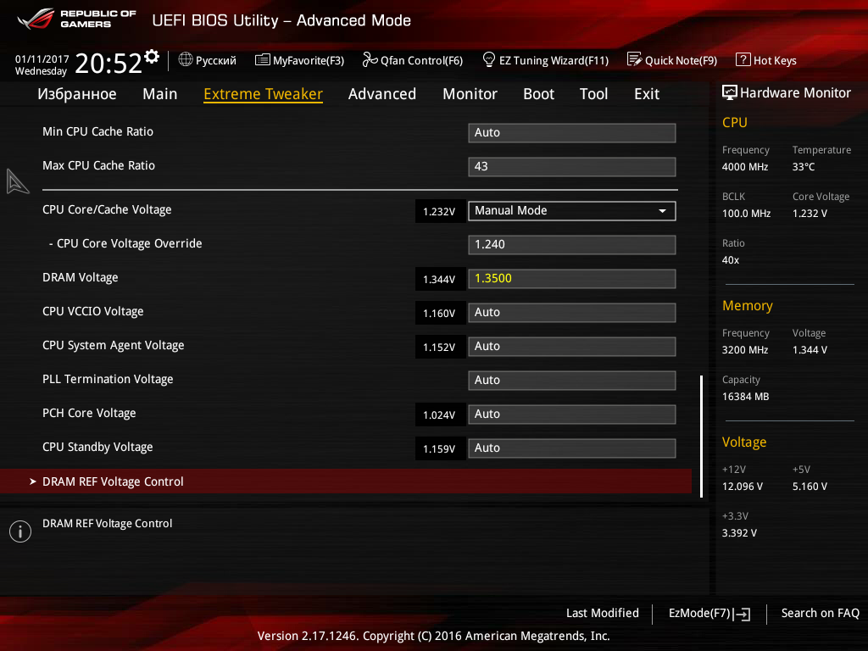Click the Min CPU Cache Ratio field
Image resolution: width=868 pixels, height=651 pixels.
[x=572, y=133]
